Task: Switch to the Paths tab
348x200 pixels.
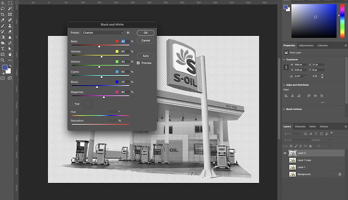Action: [x=312, y=127]
